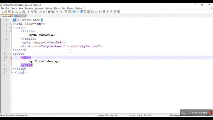Open the Encoding menu
Screen dimensions: 213x120
pos(29,8)
